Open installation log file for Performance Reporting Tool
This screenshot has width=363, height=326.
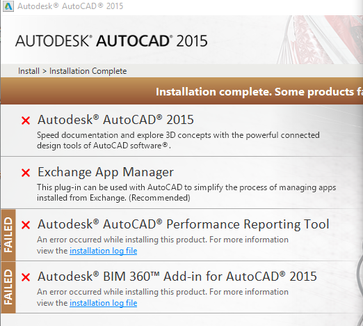104,251
